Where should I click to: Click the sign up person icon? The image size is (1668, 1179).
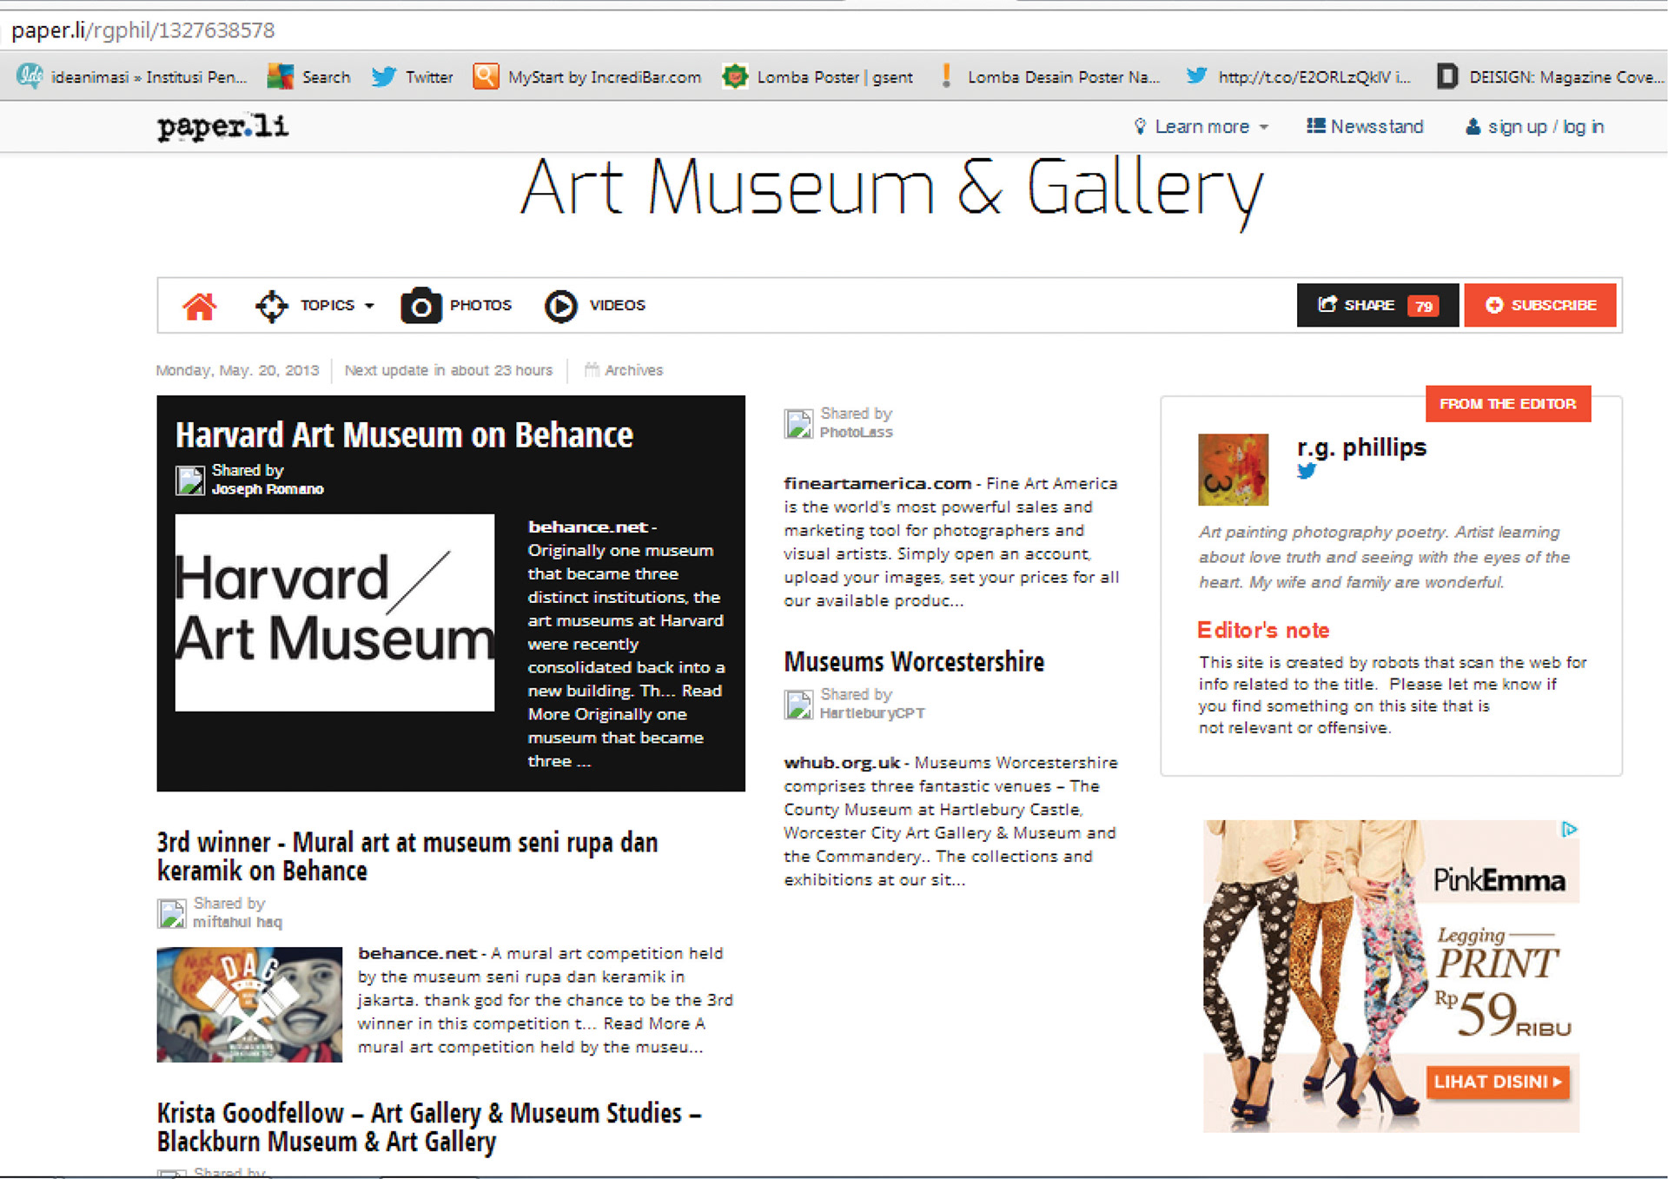[x=1473, y=127]
